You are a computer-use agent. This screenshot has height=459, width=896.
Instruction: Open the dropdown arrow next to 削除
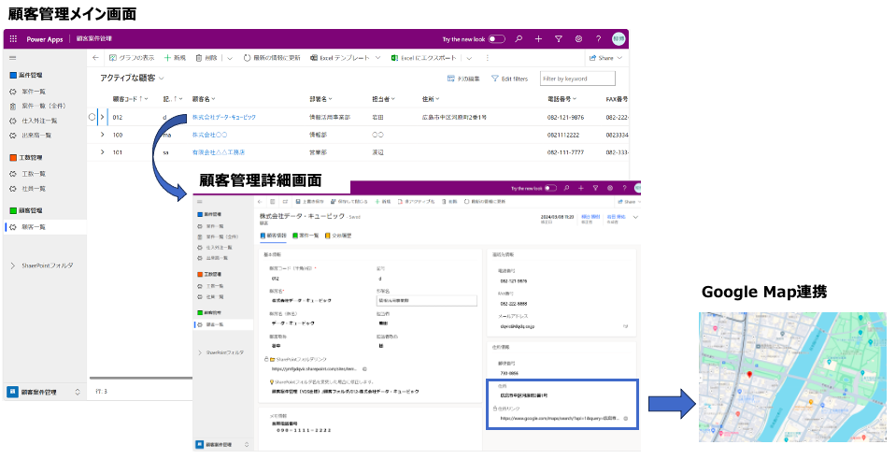point(230,58)
